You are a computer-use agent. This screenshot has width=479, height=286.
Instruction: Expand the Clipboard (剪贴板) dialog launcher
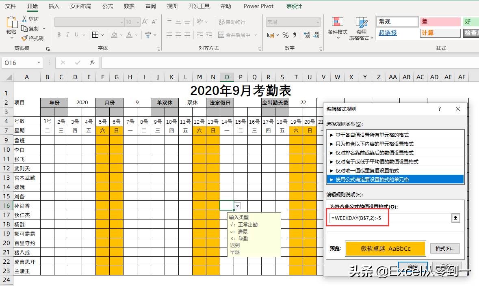(48, 49)
